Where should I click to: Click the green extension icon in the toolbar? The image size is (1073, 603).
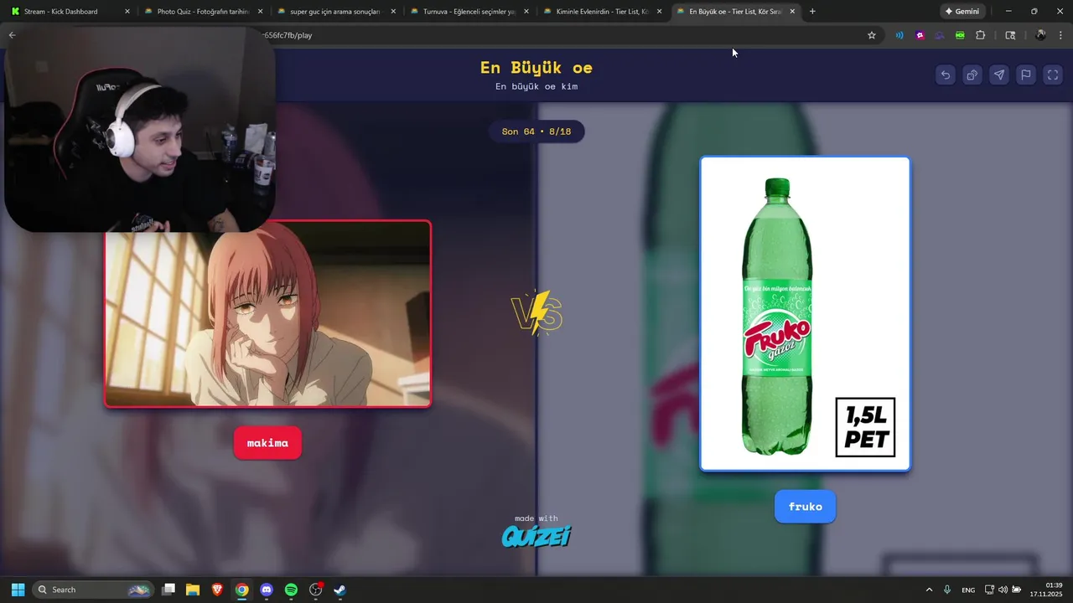(960, 35)
